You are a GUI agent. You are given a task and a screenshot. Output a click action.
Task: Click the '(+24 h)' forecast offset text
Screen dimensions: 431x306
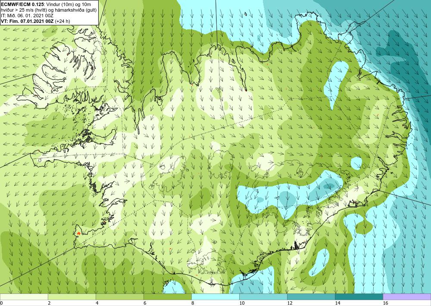click(x=62, y=21)
